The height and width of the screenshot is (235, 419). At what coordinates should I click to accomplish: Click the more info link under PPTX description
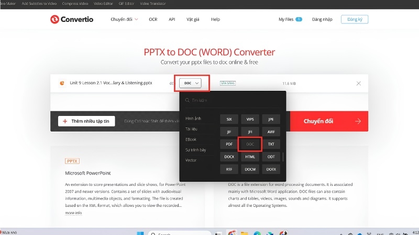[x=73, y=213]
